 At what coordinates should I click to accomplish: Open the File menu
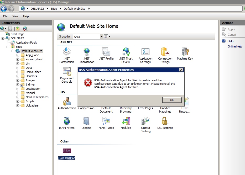click(x=5, y=16)
